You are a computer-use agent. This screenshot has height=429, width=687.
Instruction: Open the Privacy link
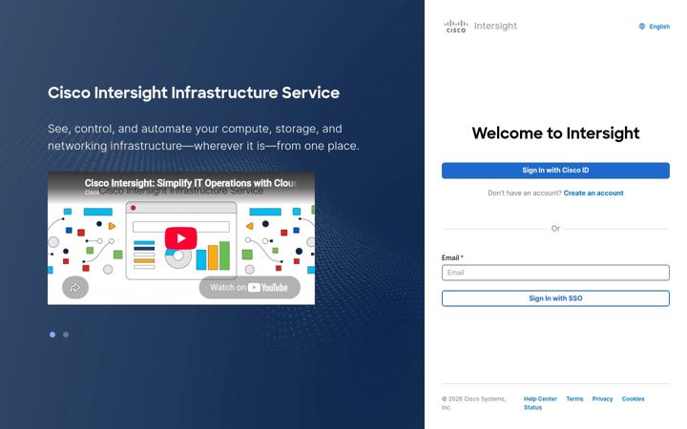(602, 398)
